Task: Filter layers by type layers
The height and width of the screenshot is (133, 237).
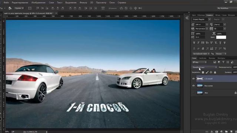Action: pyautogui.click(x=223, y=62)
